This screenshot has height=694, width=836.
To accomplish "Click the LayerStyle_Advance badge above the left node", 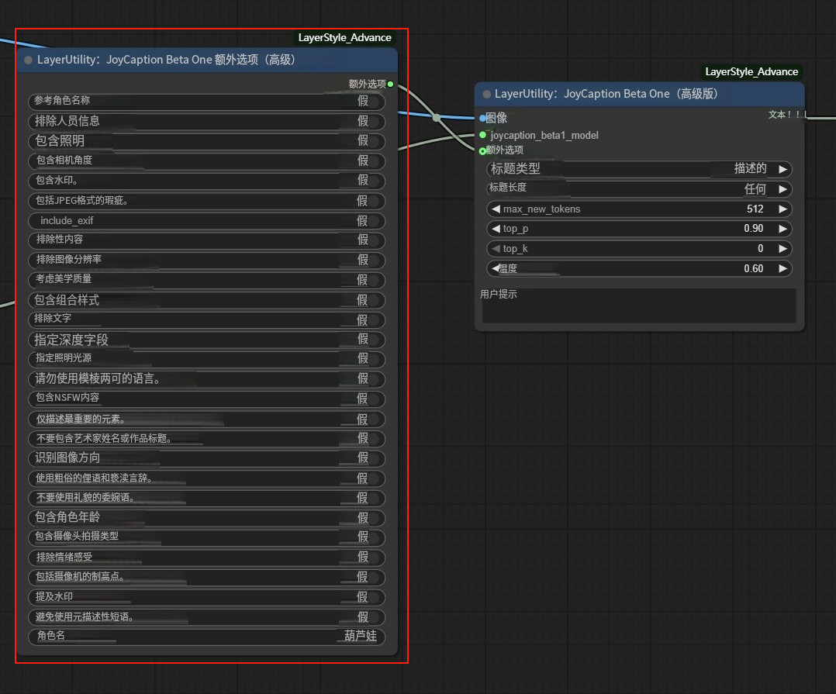I will pos(344,38).
